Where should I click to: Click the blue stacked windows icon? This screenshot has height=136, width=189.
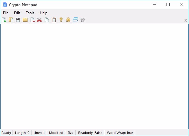[75, 20]
